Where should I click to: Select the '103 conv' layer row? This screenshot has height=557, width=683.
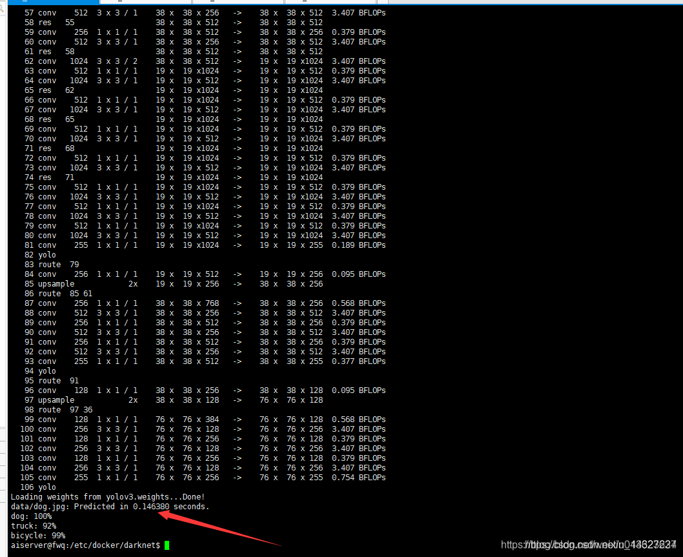pyautogui.click(x=203, y=458)
